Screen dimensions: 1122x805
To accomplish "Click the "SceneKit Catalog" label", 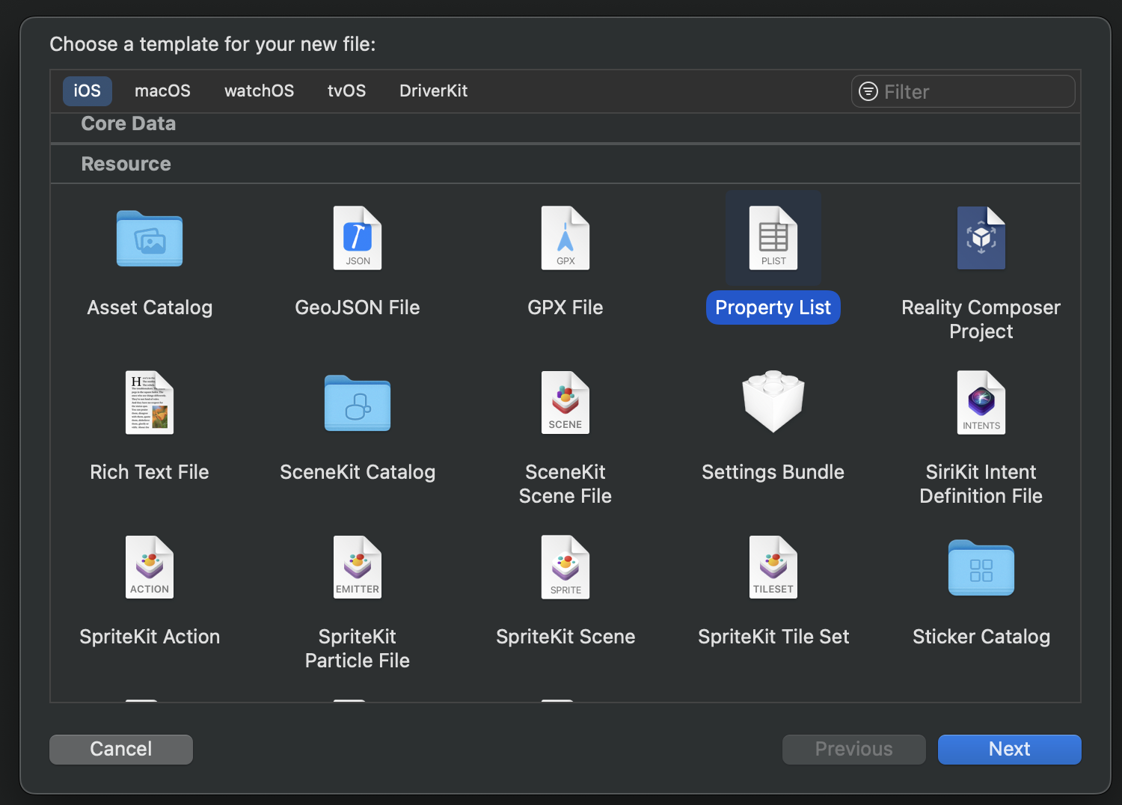I will (358, 472).
